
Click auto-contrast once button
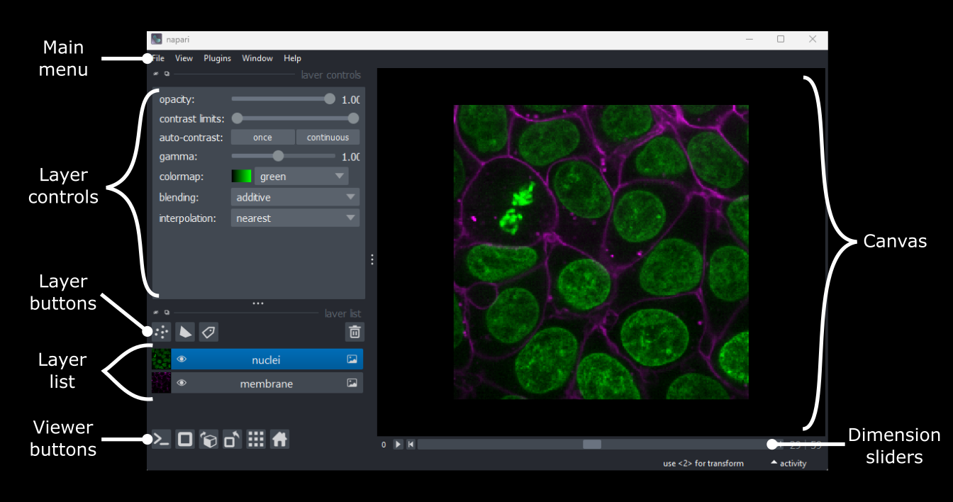tap(262, 138)
